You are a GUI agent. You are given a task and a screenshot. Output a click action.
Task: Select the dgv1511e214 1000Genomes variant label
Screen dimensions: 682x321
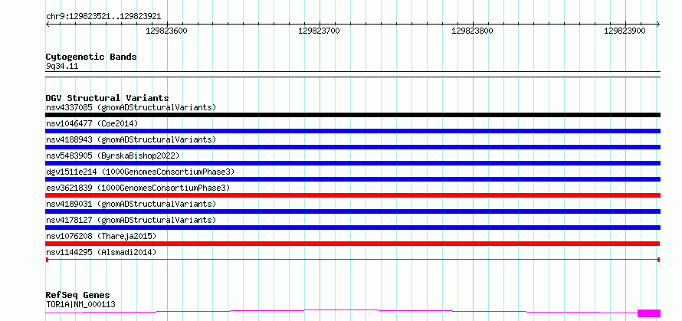[140, 172]
